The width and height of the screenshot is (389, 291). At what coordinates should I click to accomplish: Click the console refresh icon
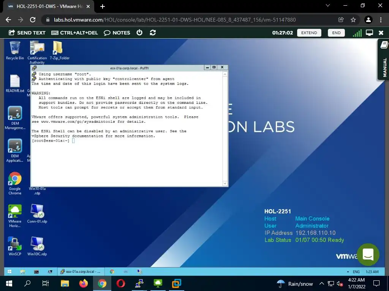point(153,33)
